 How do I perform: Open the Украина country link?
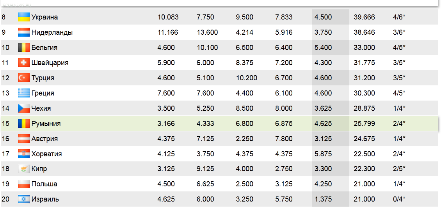click(44, 17)
